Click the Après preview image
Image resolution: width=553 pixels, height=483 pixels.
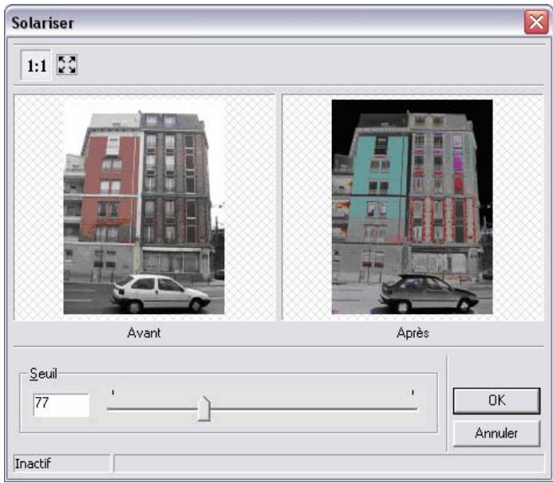412,207
